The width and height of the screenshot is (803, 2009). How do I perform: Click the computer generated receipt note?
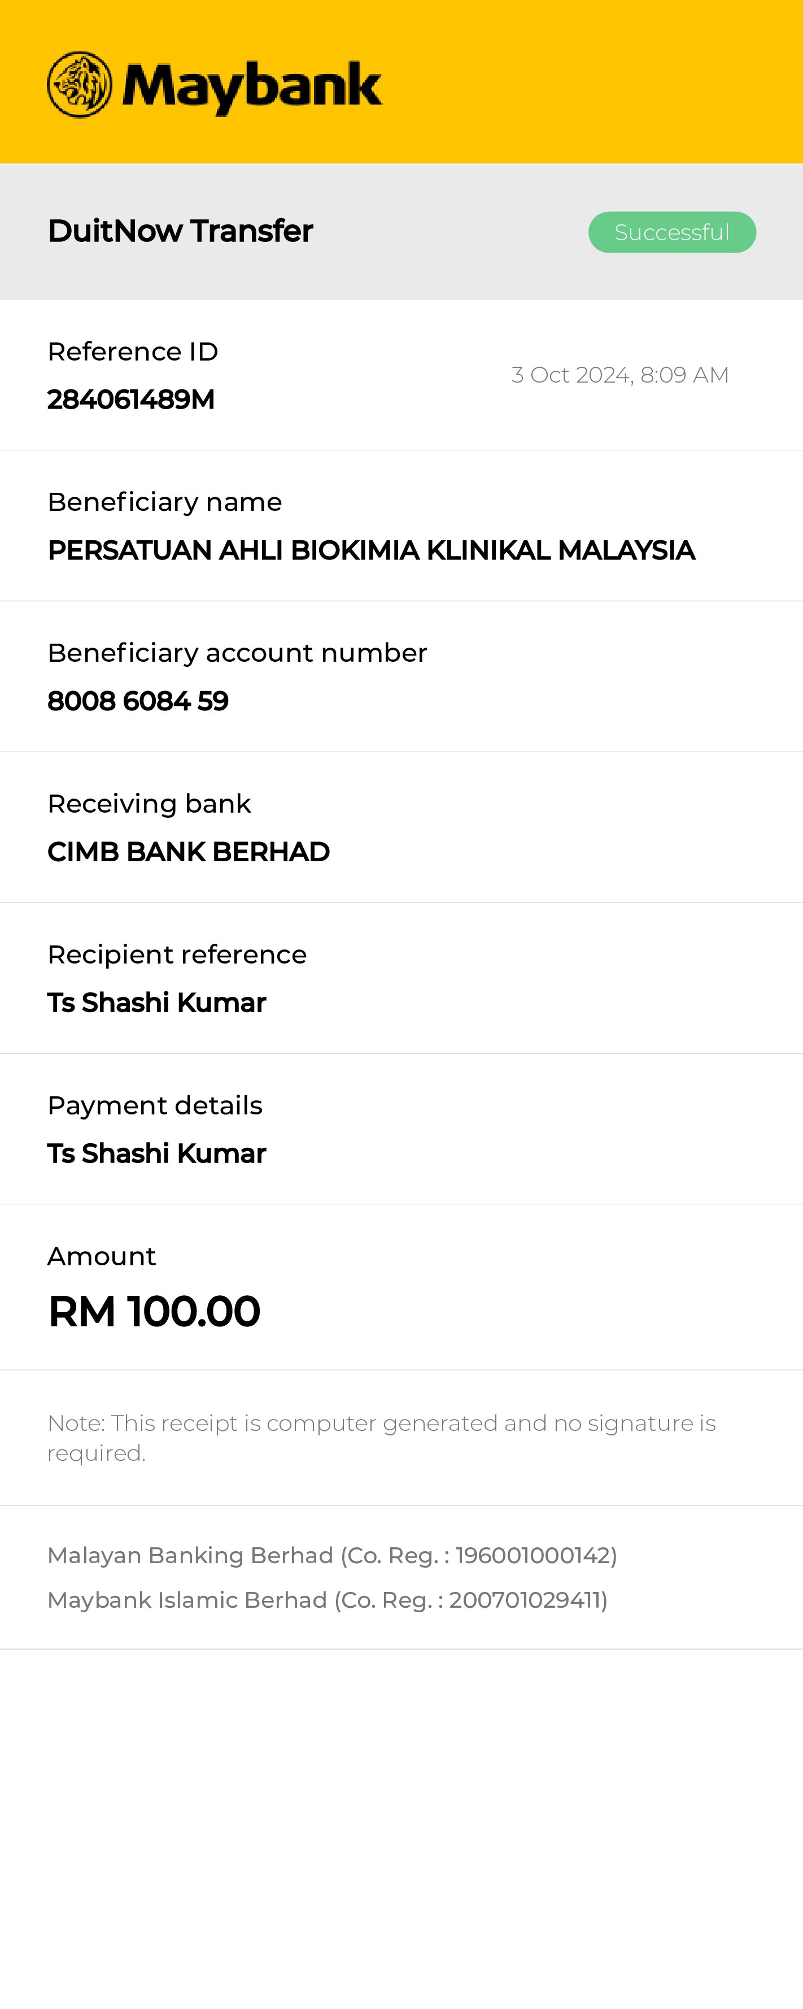381,1437
